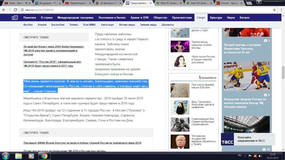Open File Explorer taskbar icon
The height and width of the screenshot is (160, 285).
(19, 156)
